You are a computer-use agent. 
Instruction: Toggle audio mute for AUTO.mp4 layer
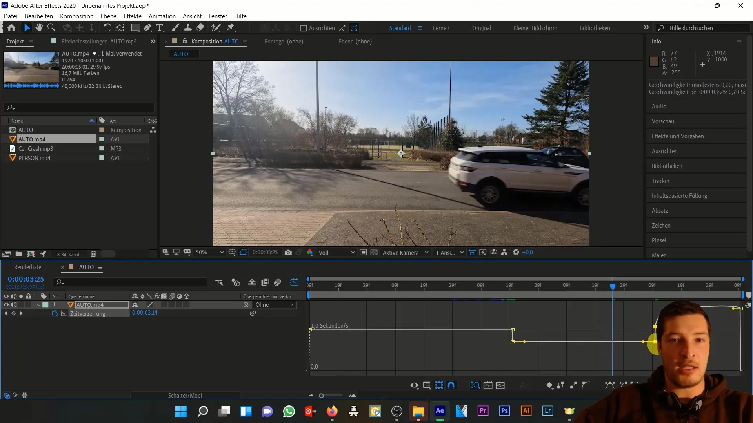pos(13,306)
